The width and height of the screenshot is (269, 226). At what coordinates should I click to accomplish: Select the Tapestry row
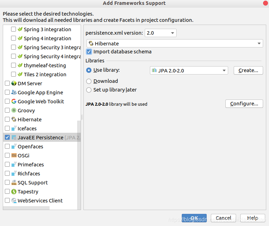point(42,191)
